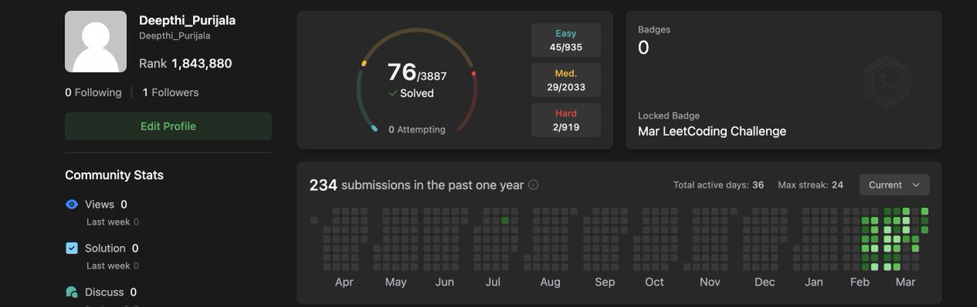This screenshot has height=307, width=977.
Task: Click the Feb month label under the heatmap
Action: click(x=860, y=283)
